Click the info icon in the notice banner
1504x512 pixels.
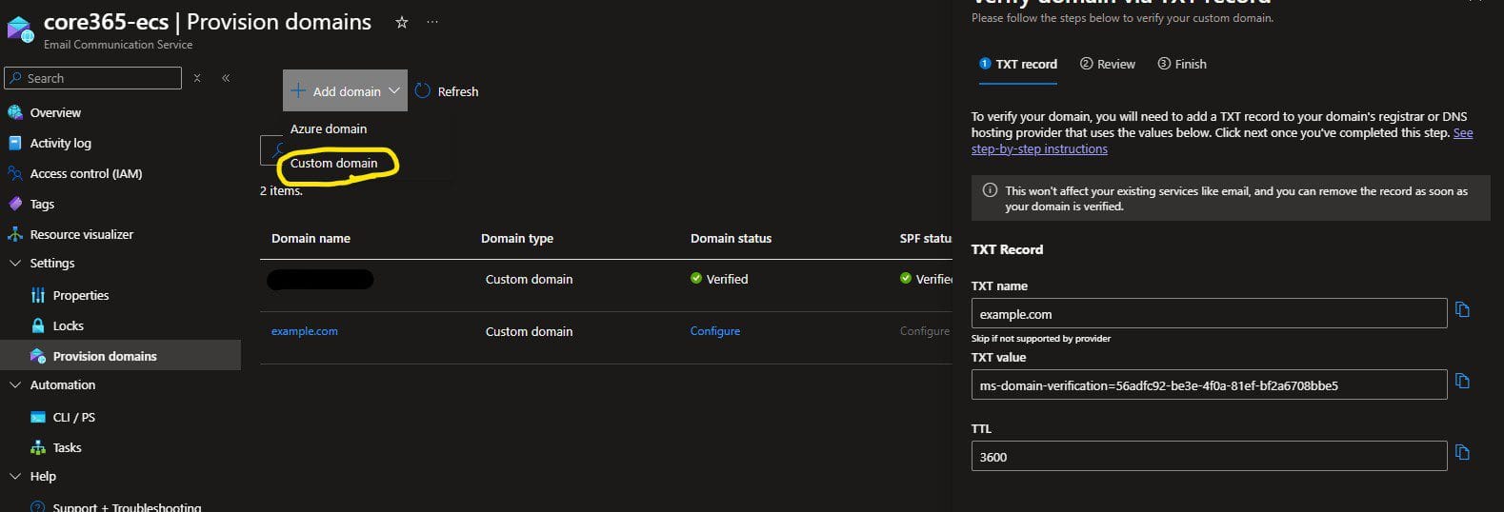(990, 190)
